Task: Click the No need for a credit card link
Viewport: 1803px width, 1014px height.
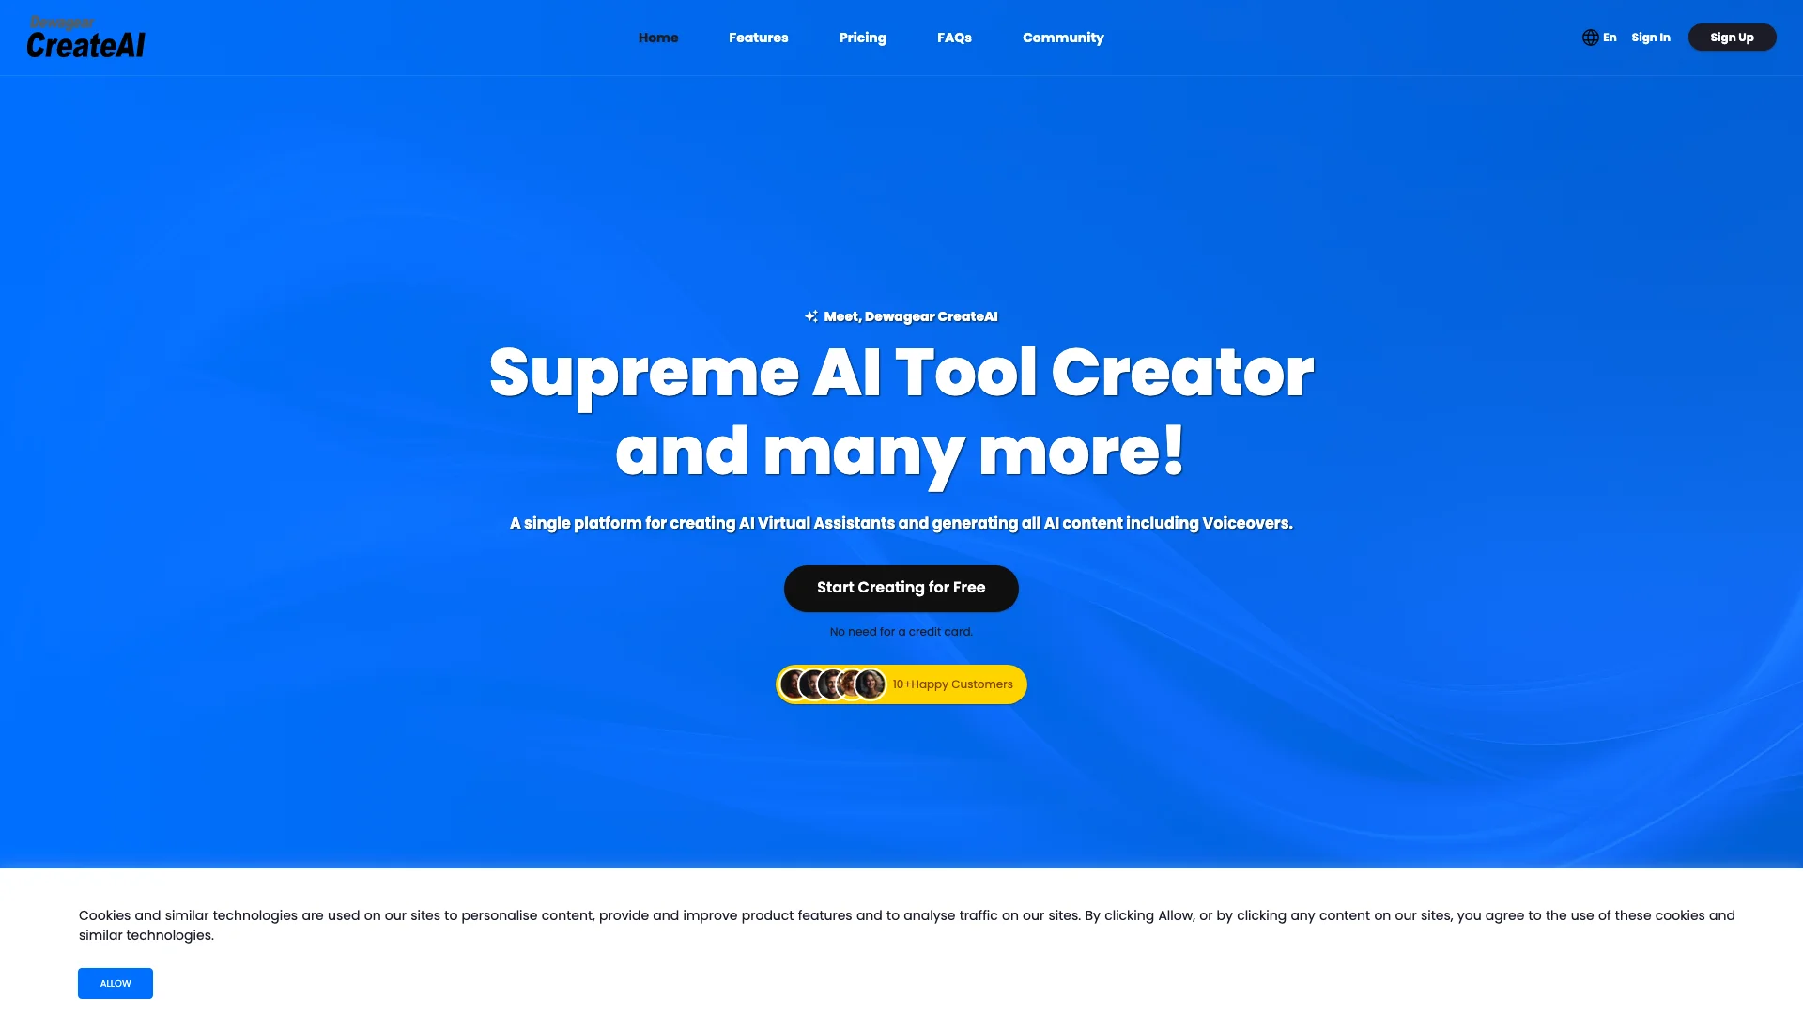Action: coord(901,632)
